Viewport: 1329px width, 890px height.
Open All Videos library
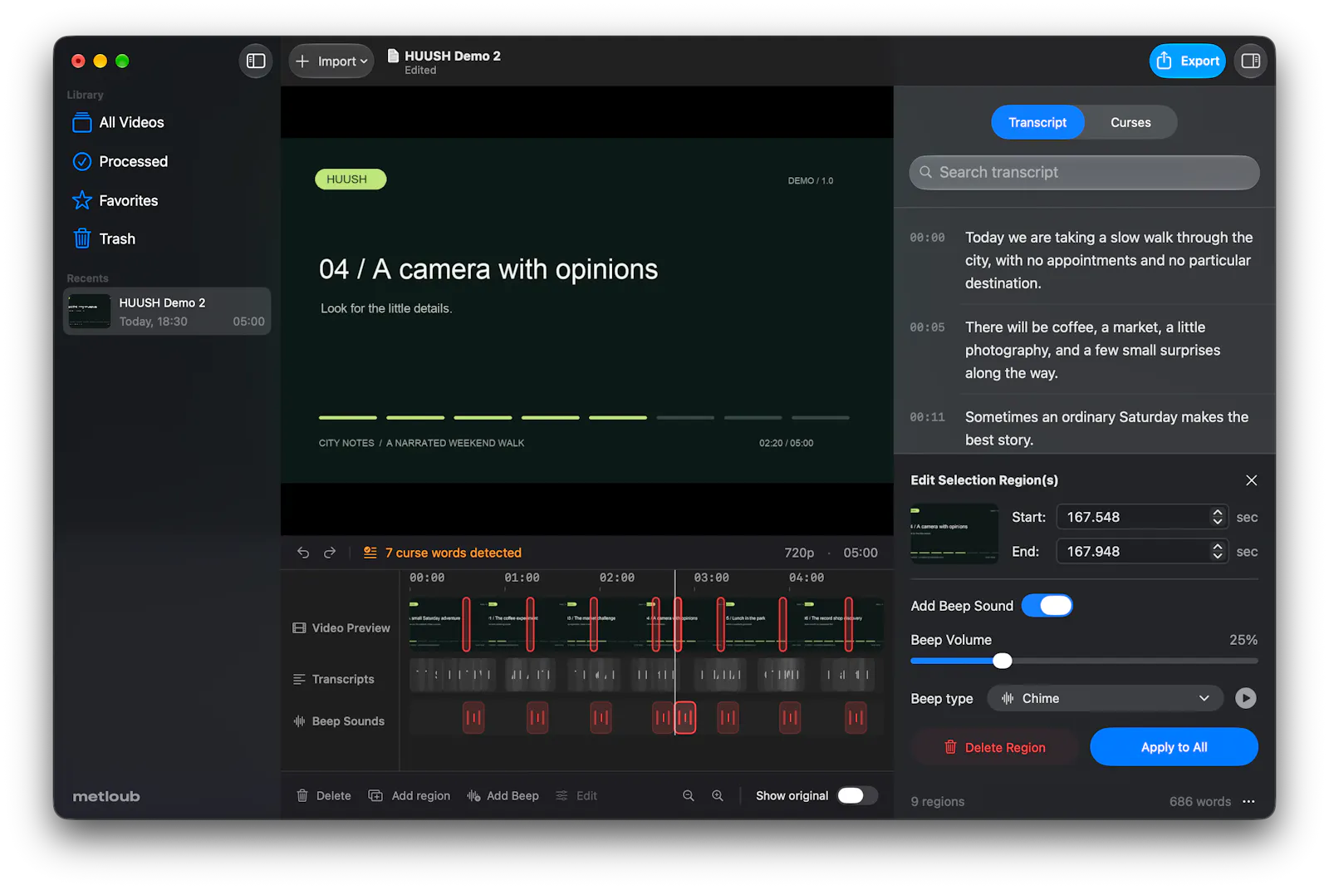coord(118,122)
